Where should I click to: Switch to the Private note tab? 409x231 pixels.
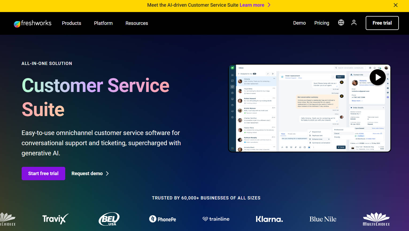(291, 134)
